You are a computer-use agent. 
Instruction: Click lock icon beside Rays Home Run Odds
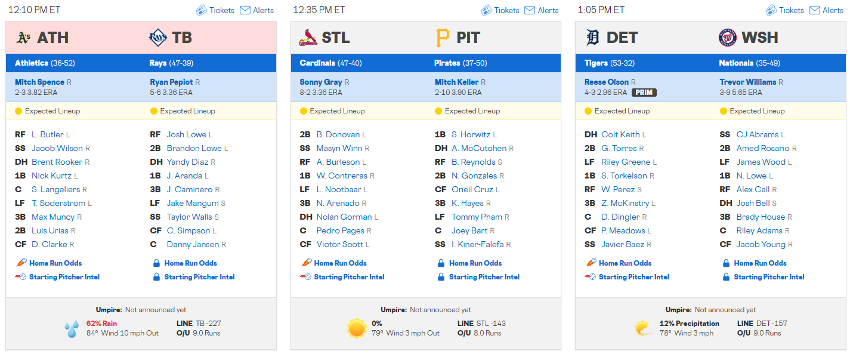(x=156, y=263)
